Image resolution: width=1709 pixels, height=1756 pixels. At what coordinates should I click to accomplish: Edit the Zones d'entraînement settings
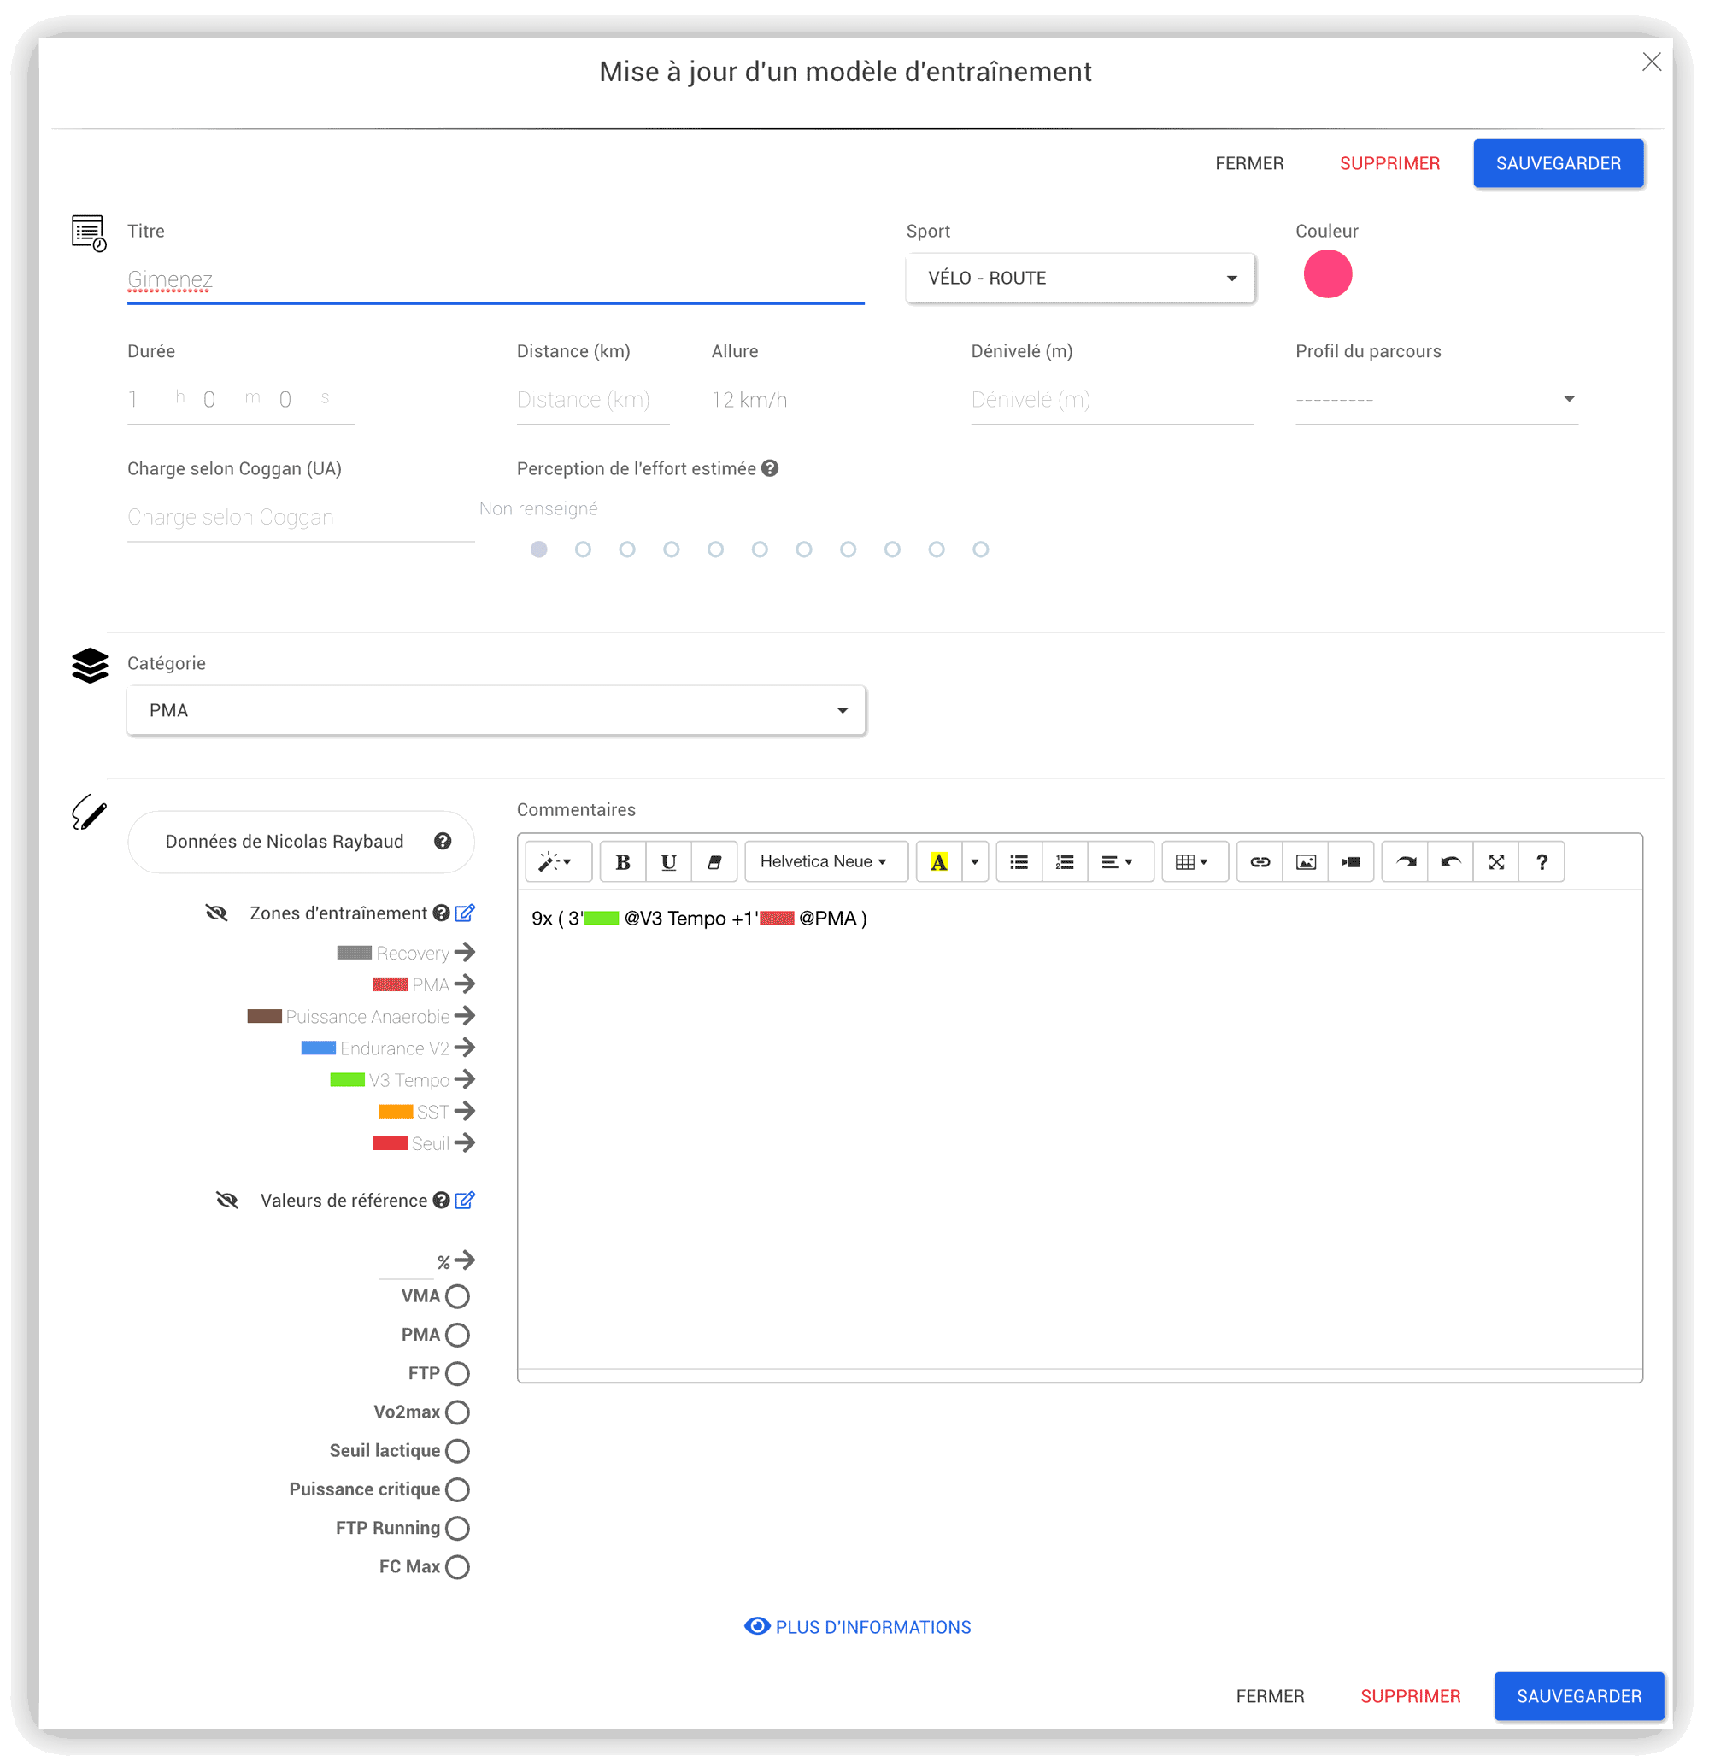[x=464, y=913]
